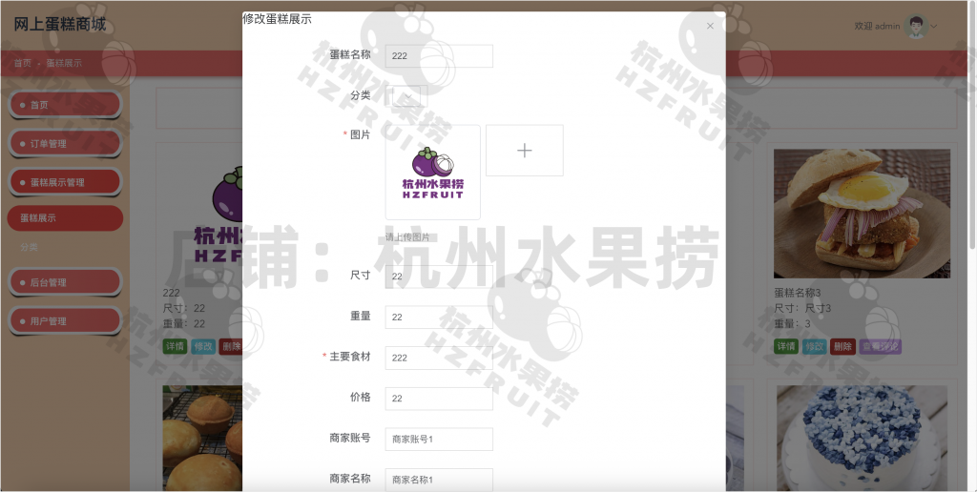977x492 pixels.
Task: Click the 修改 button on the 222 card
Action: [x=203, y=346]
